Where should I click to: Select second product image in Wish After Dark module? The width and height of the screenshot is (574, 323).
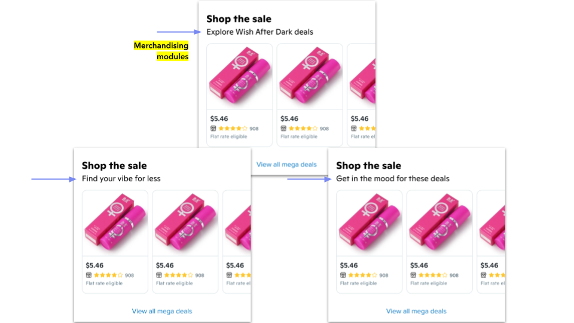pos(310,77)
